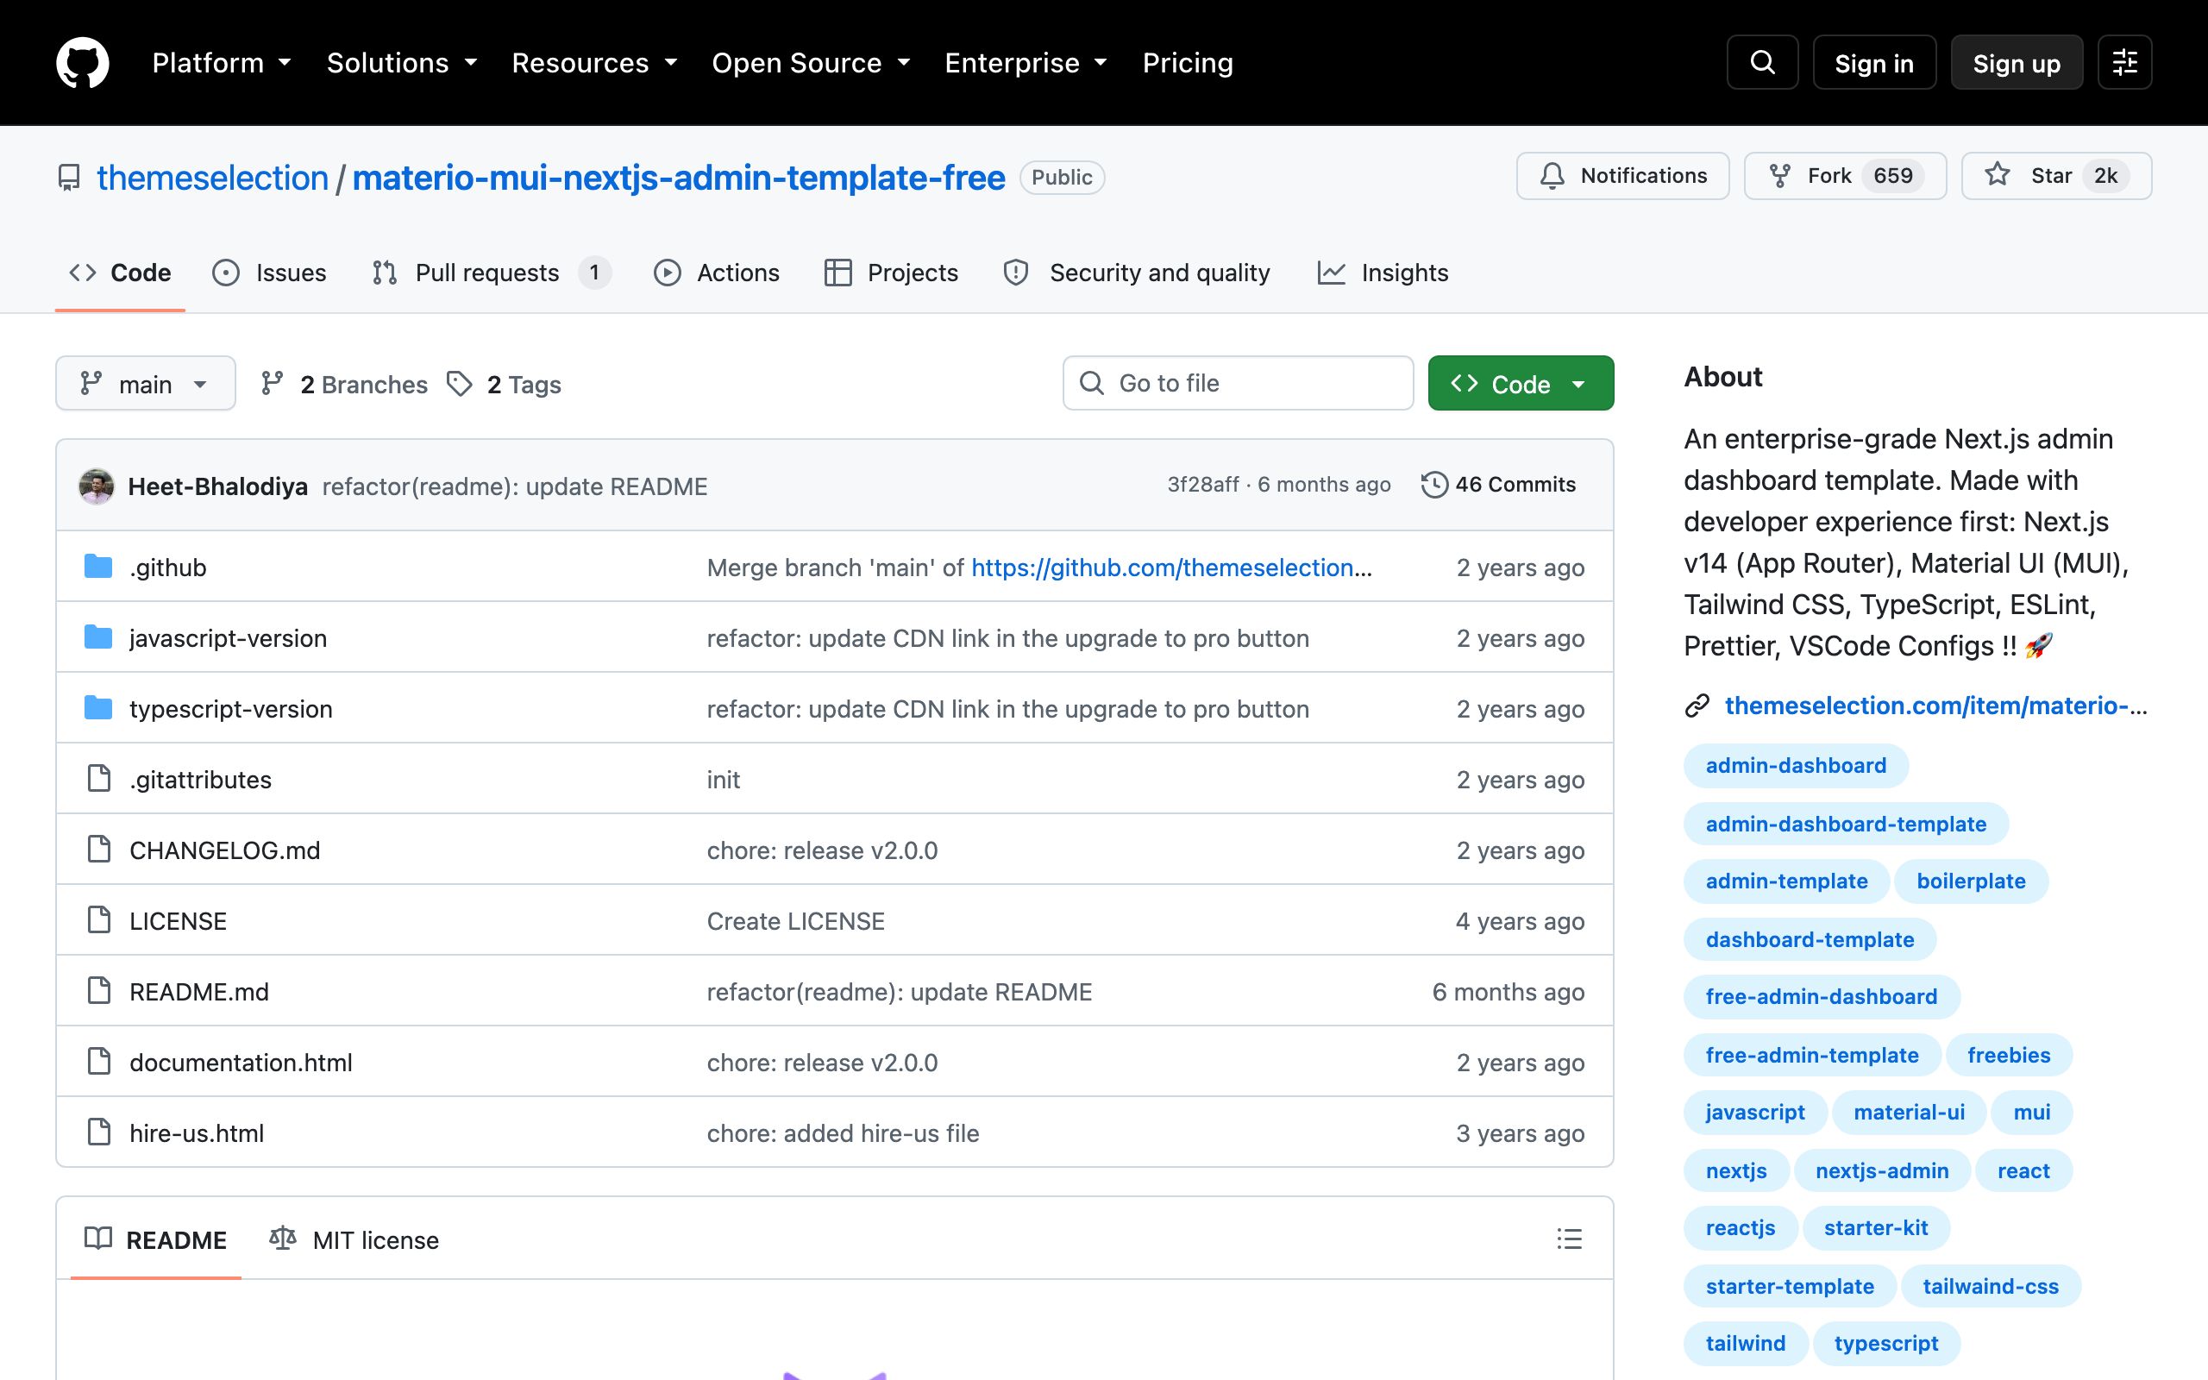Click the CHANGELOG.md file icon
This screenshot has height=1380, width=2208.
98,850
